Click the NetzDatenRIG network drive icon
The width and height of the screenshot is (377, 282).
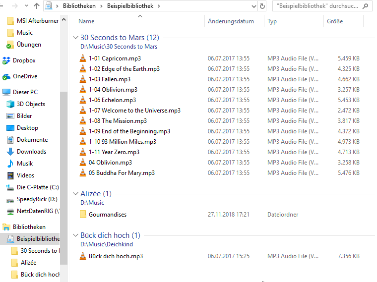pyautogui.click(x=10, y=212)
